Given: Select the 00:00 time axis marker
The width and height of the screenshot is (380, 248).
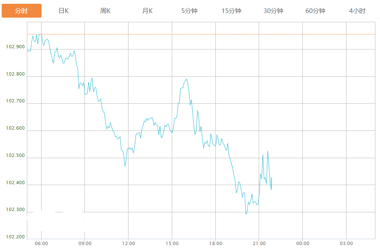Looking at the screenshot, I should click(x=303, y=243).
